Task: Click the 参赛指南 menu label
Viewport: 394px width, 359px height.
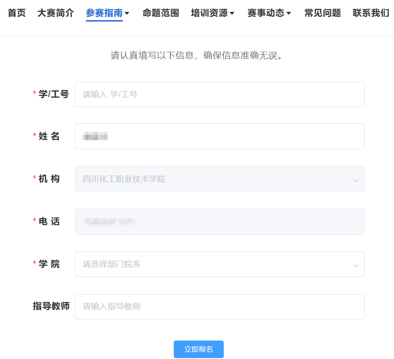Action: 104,13
